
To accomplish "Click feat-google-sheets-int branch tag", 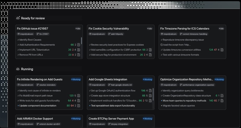I will pyautogui.click(x=120, y=85).
